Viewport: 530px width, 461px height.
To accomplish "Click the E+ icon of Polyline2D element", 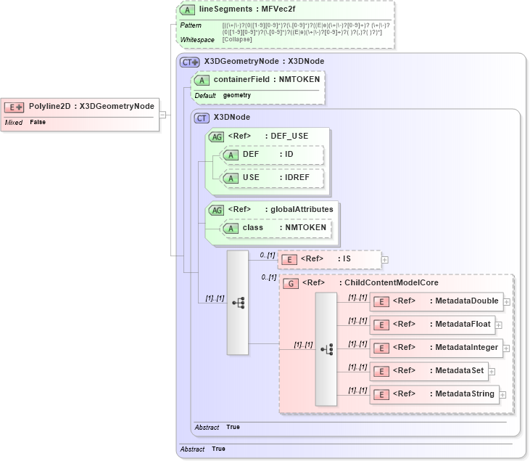I will pos(14,107).
